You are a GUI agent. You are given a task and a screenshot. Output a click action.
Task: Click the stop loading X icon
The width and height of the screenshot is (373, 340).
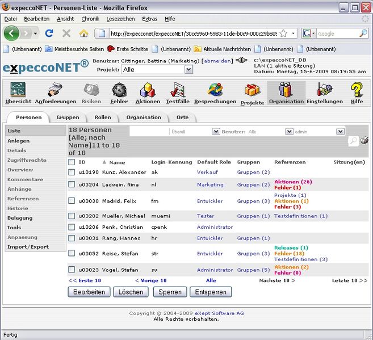[66, 33]
